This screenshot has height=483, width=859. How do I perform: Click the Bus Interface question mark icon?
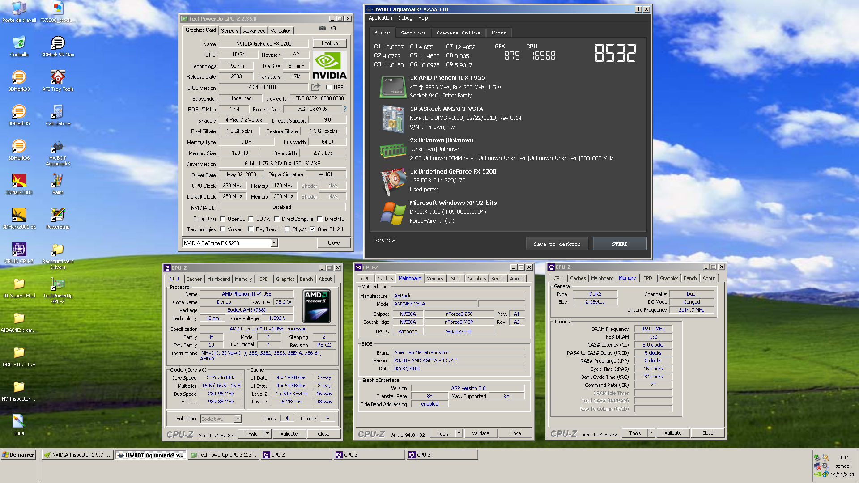(344, 109)
